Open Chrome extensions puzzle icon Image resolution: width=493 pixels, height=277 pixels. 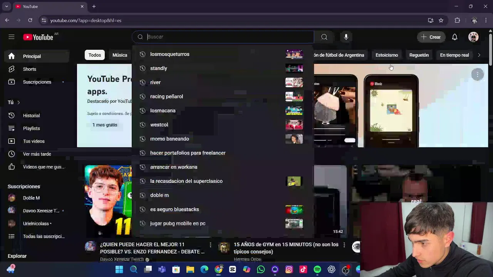(458, 20)
